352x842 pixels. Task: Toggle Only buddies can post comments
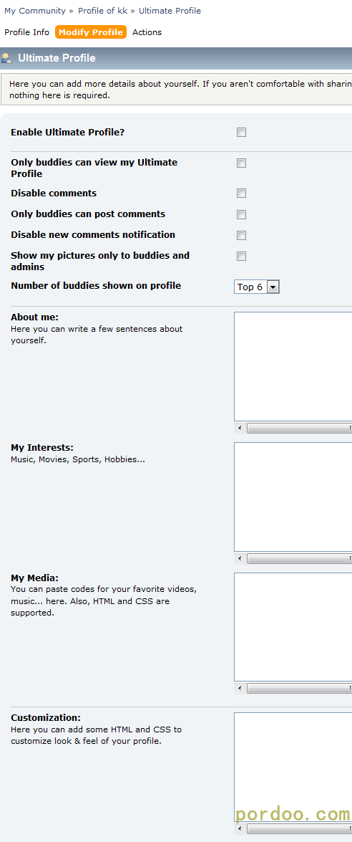click(242, 215)
